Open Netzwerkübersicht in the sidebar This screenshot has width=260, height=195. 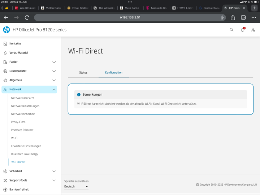click(x=23, y=98)
